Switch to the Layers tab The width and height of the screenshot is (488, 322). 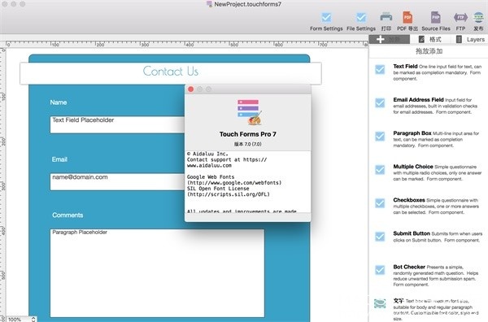pyautogui.click(x=470, y=39)
